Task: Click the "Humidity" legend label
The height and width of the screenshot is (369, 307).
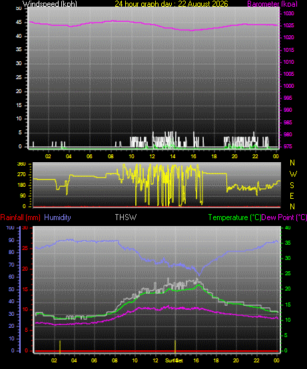Action: pyautogui.click(x=57, y=217)
